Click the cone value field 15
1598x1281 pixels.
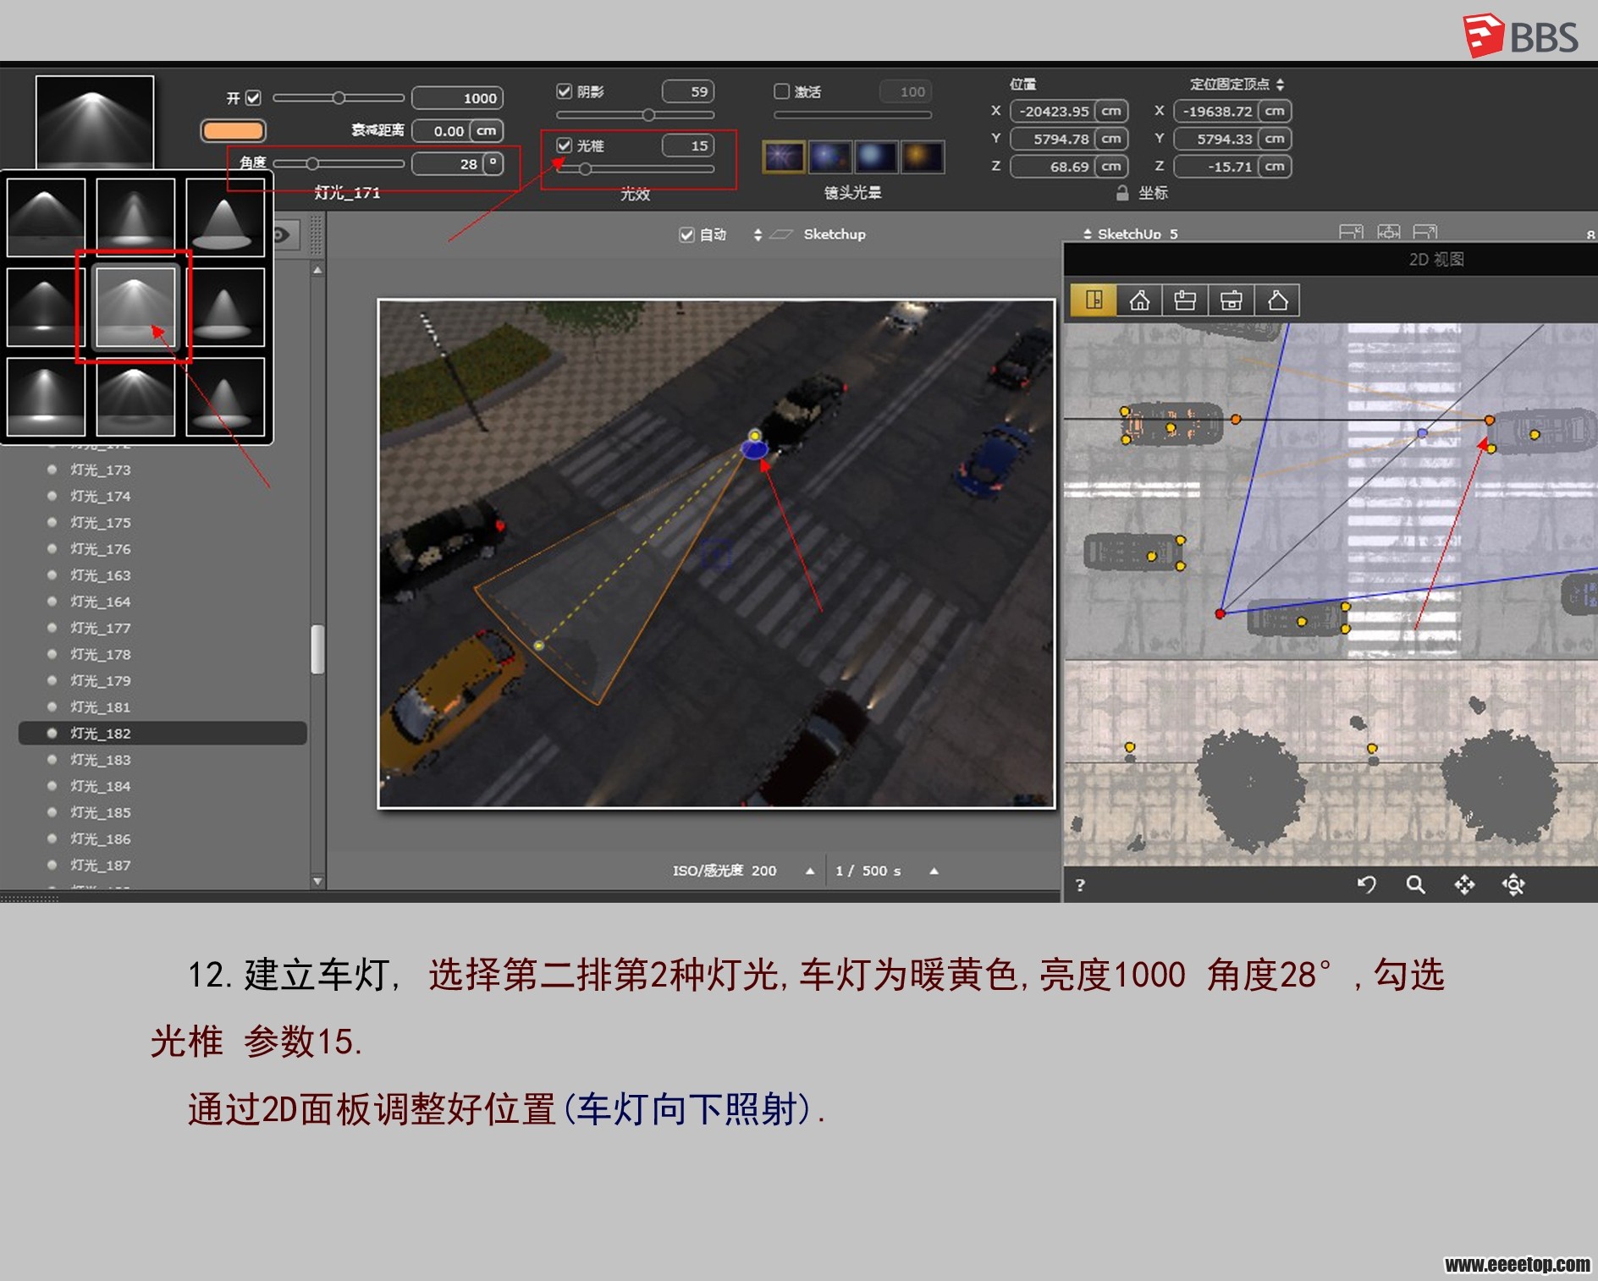pyautogui.click(x=688, y=146)
